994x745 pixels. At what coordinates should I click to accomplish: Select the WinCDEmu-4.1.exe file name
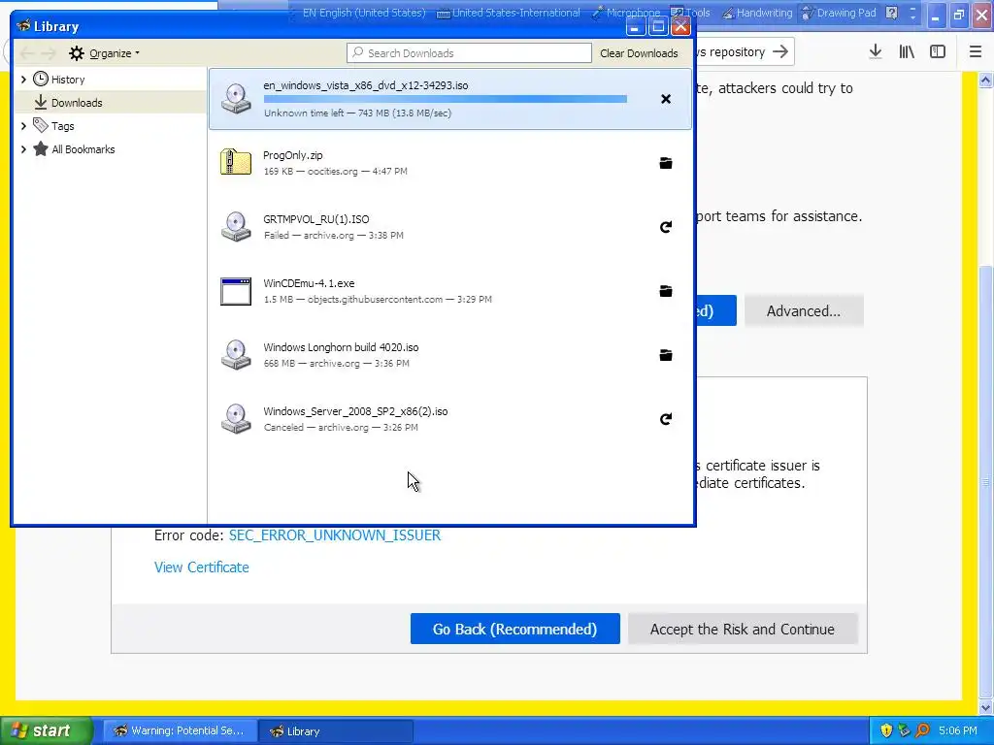click(309, 283)
